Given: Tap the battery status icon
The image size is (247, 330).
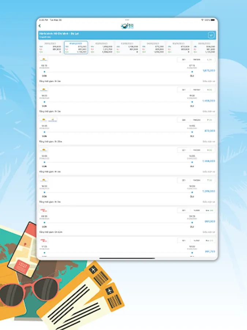Looking at the screenshot, I should pos(213,20).
